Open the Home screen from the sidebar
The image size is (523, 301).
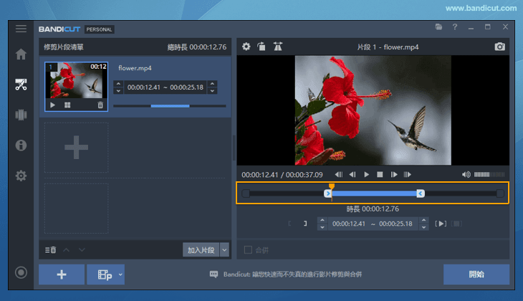click(21, 54)
